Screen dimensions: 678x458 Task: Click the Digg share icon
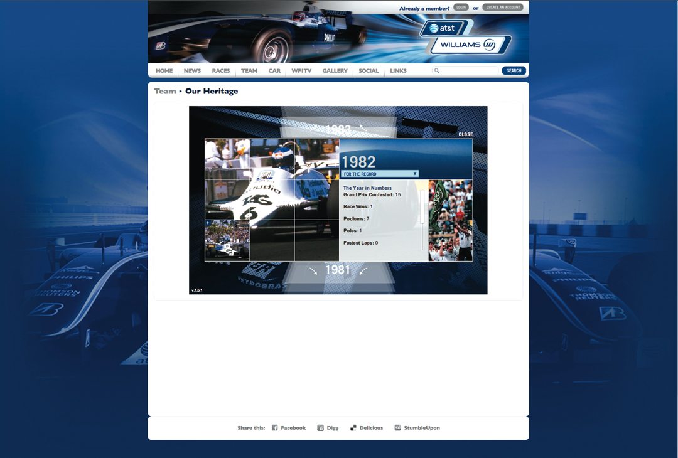(320, 428)
